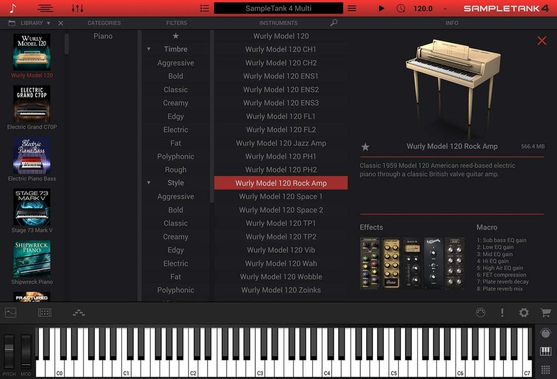Image resolution: width=557 pixels, height=379 pixels.
Task: Open the Library folder icon
Action: (x=12, y=23)
